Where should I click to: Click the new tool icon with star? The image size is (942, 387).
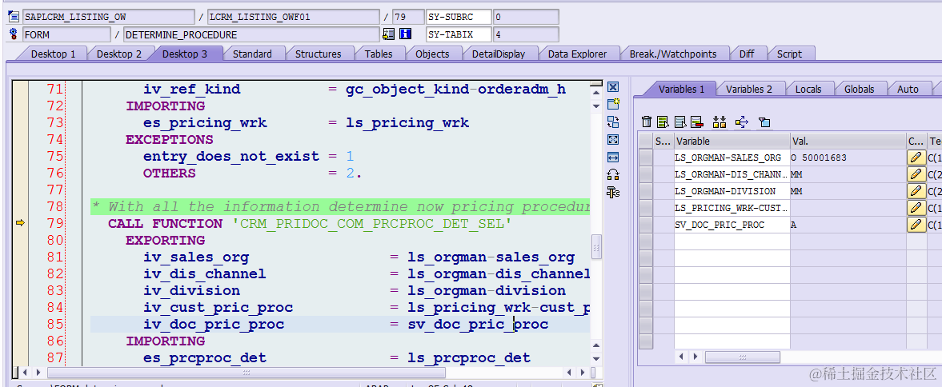coord(613,105)
